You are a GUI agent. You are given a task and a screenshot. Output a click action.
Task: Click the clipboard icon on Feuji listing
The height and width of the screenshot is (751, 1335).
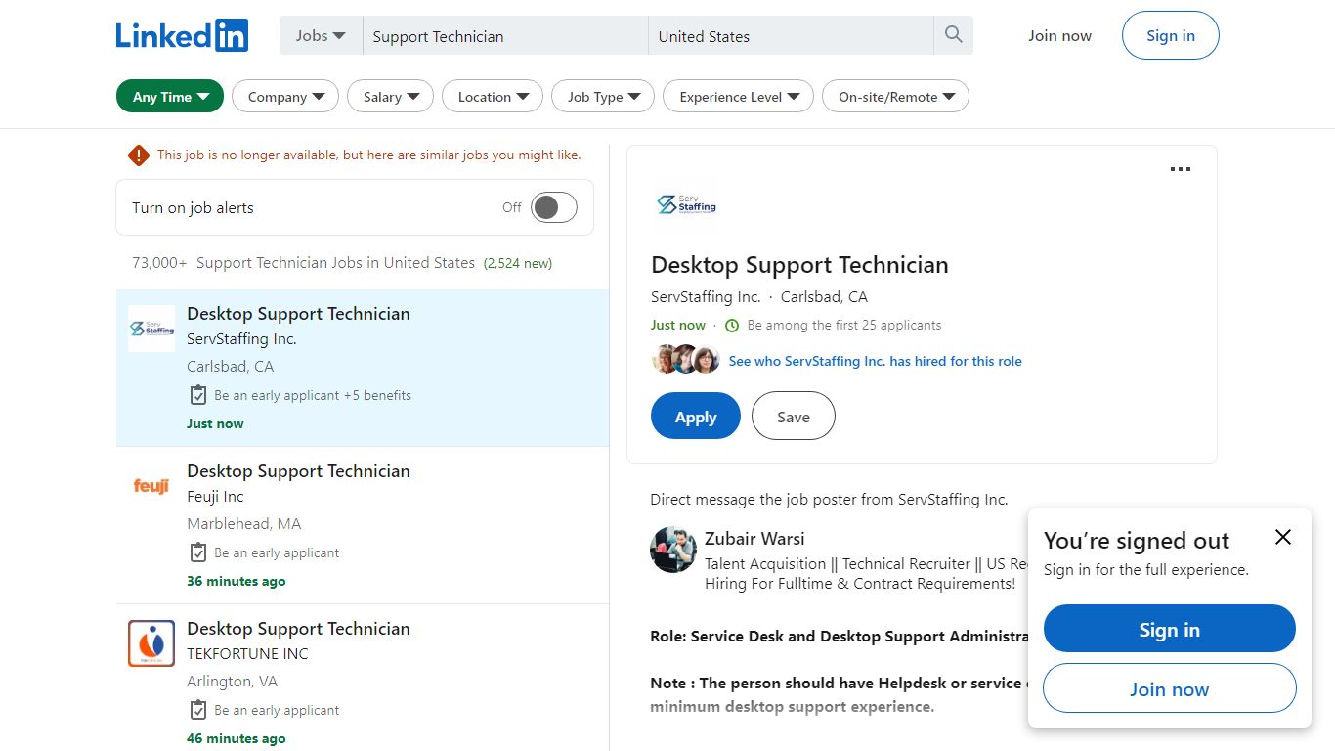197,552
